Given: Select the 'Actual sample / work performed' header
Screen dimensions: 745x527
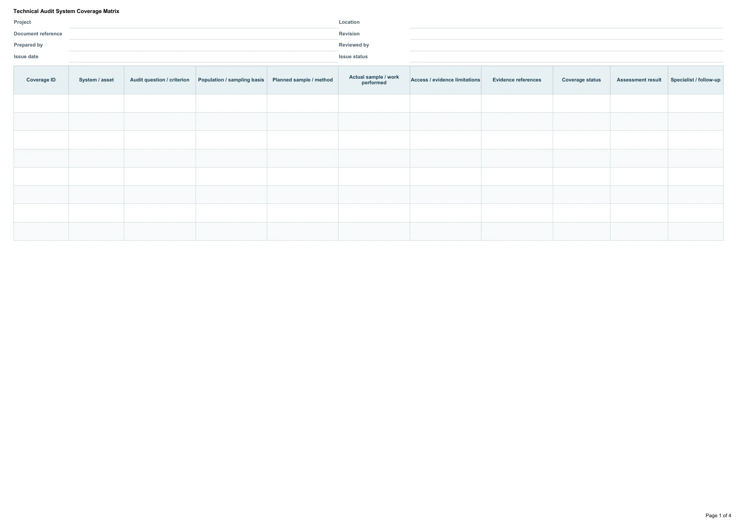Looking at the screenshot, I should pos(374,80).
